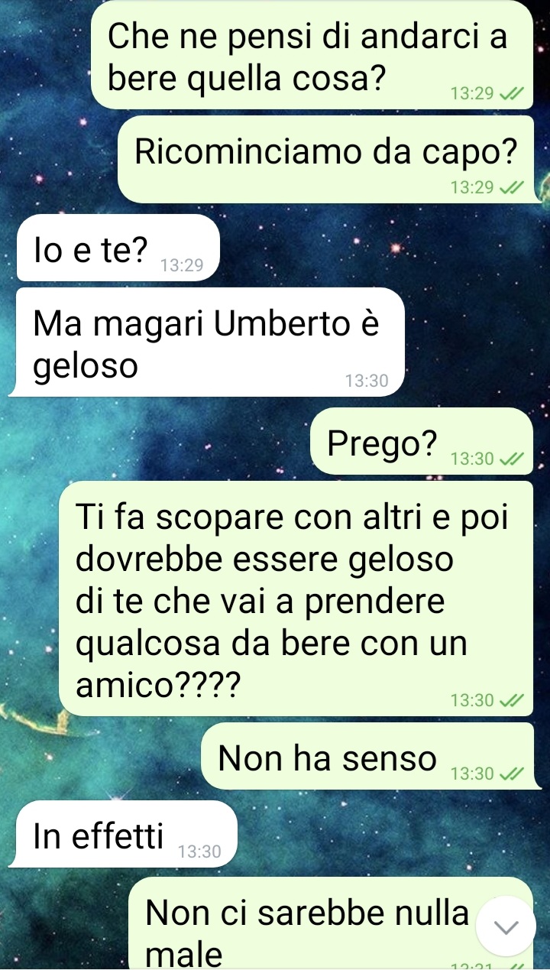
Task: Select 'Che ne pensi di andarci' message
Action: pos(312,54)
